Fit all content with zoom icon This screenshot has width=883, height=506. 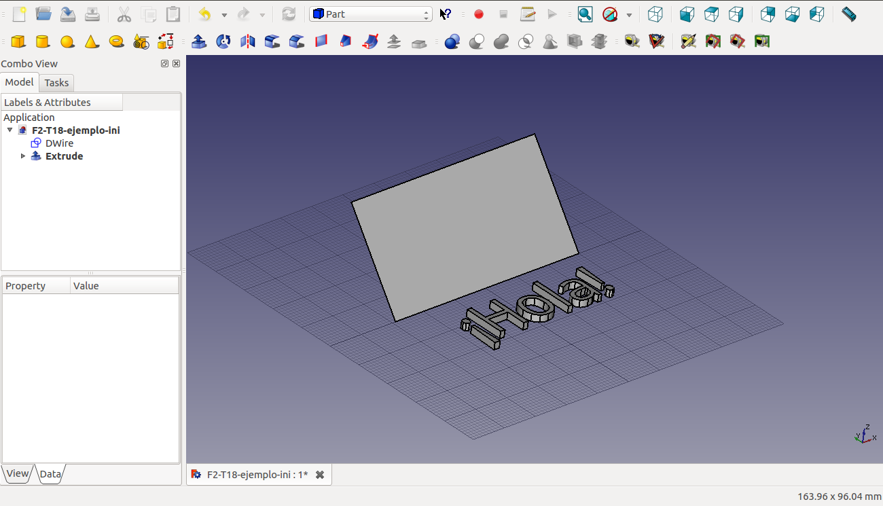pos(585,14)
